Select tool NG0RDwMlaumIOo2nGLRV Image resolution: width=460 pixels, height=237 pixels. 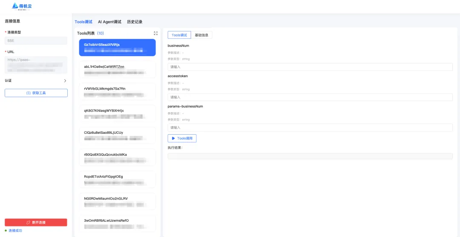(118, 201)
